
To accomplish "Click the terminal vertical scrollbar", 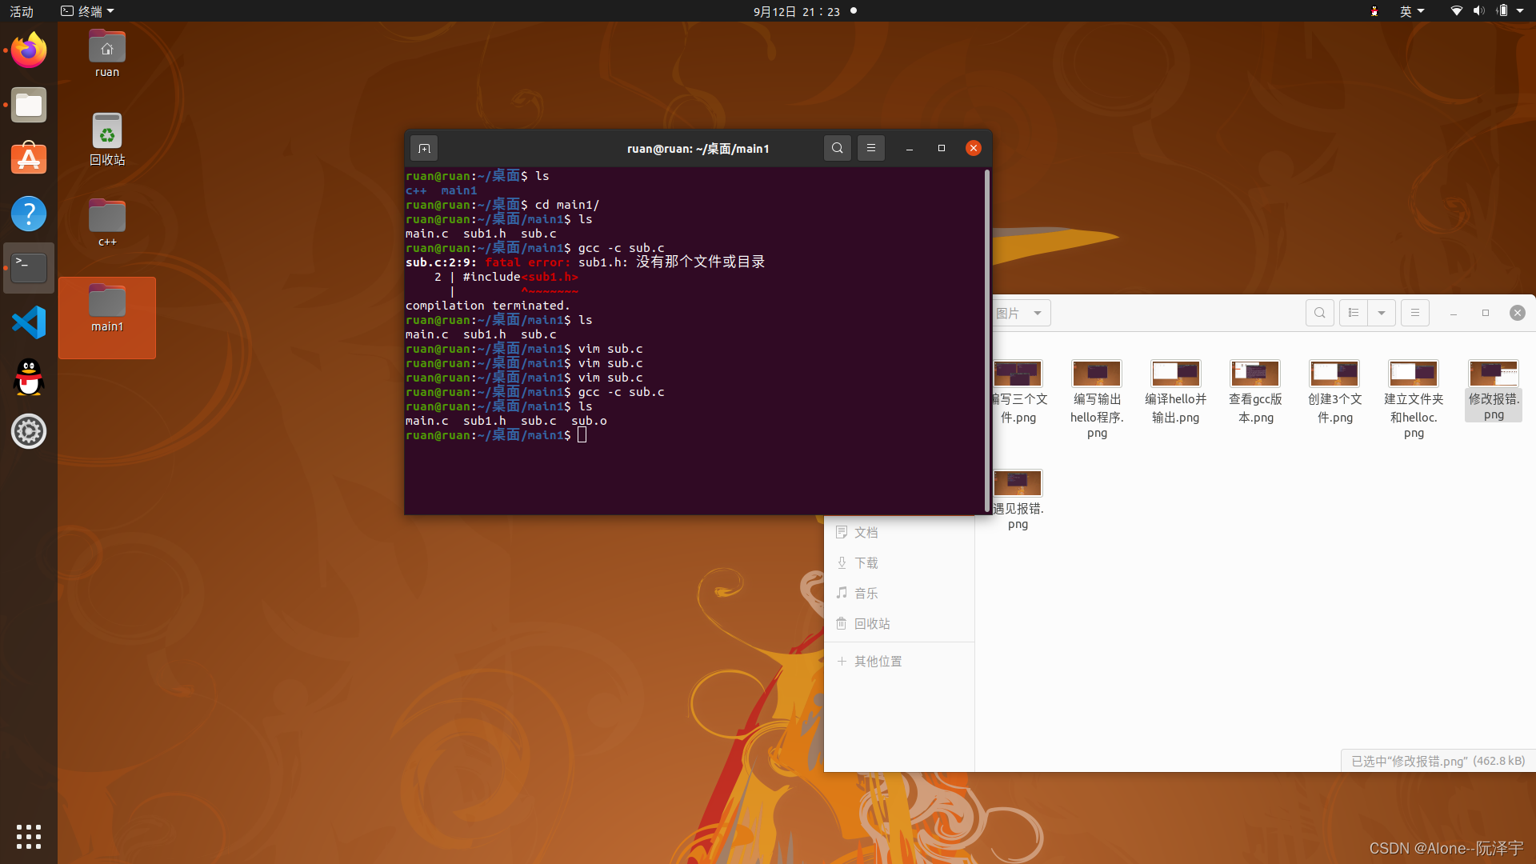I will (987, 340).
